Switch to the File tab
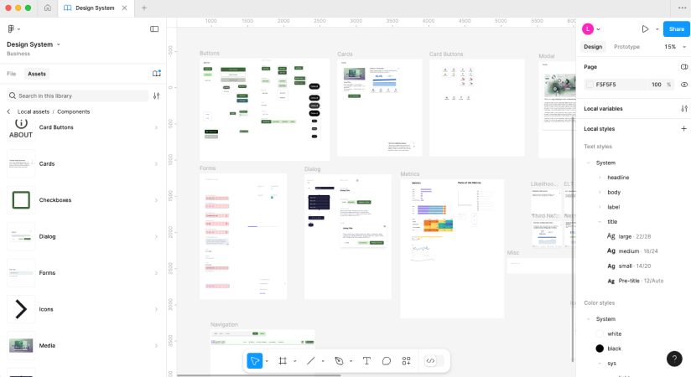 tap(12, 74)
